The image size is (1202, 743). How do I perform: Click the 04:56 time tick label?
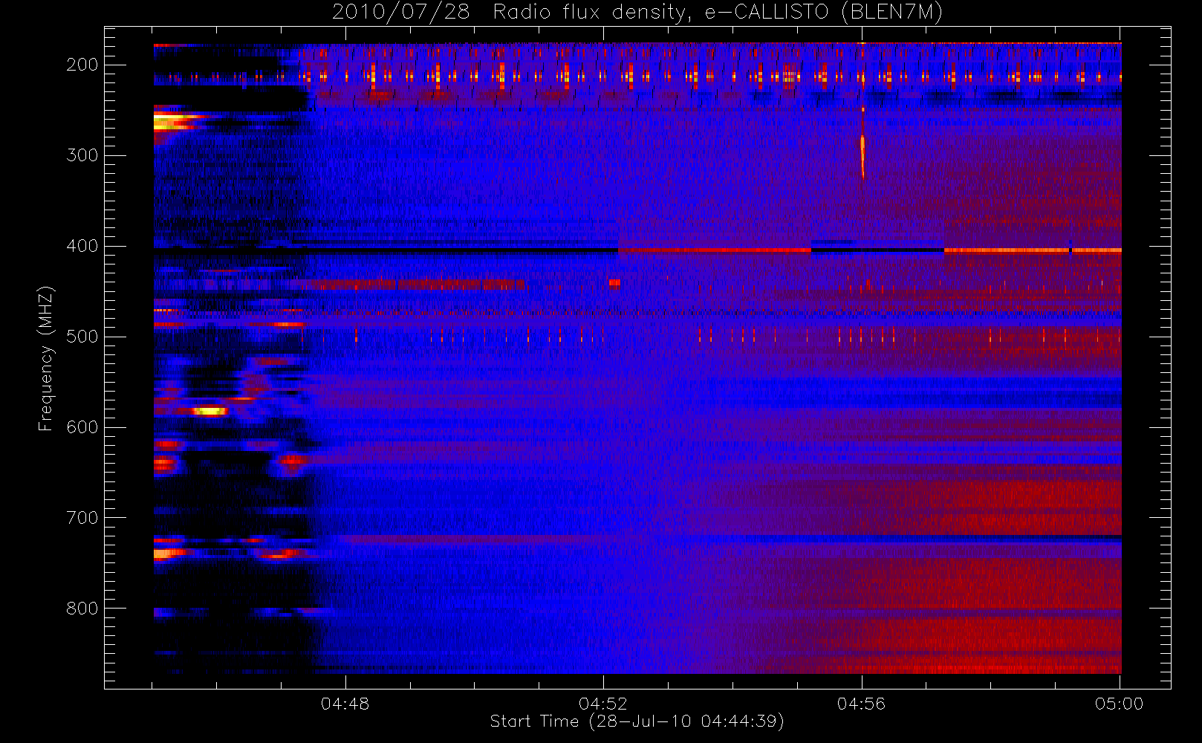[x=862, y=704]
